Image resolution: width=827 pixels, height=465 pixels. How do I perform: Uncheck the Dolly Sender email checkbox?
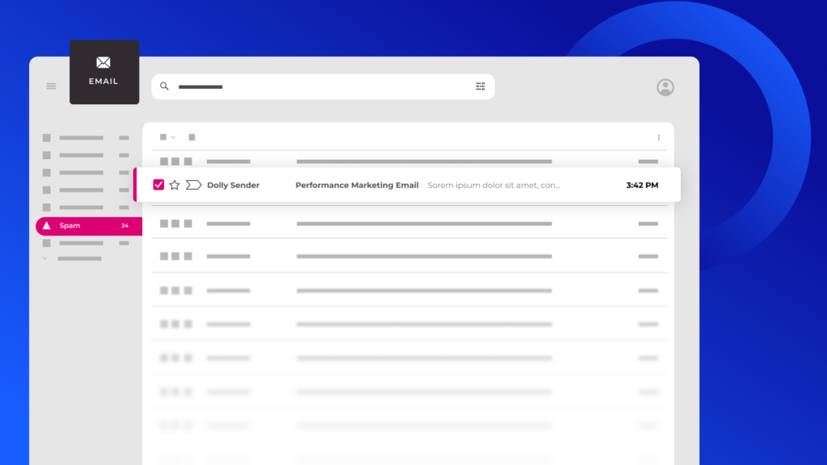(x=158, y=185)
